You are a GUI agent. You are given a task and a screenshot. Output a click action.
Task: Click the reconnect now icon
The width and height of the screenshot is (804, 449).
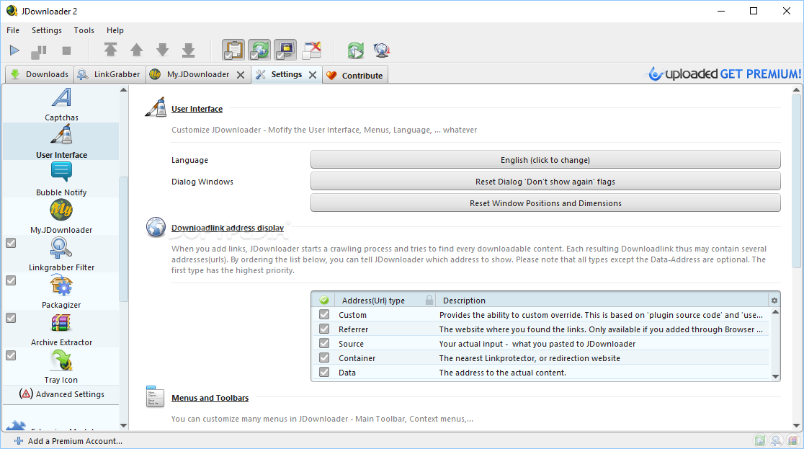[x=355, y=50]
